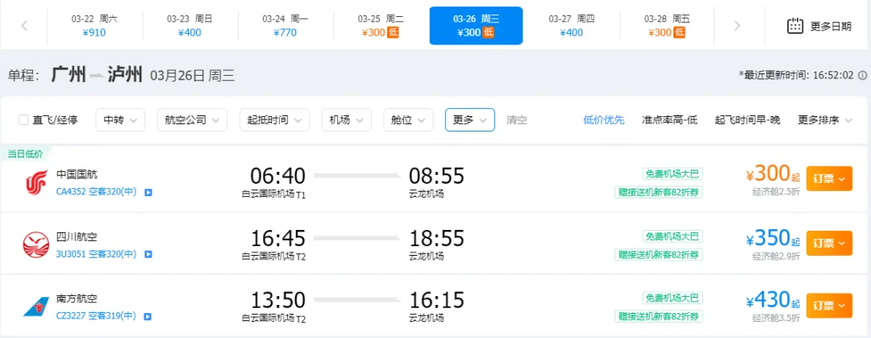
Task: Select the 03-22 周六 date tab
Action: tap(94, 26)
